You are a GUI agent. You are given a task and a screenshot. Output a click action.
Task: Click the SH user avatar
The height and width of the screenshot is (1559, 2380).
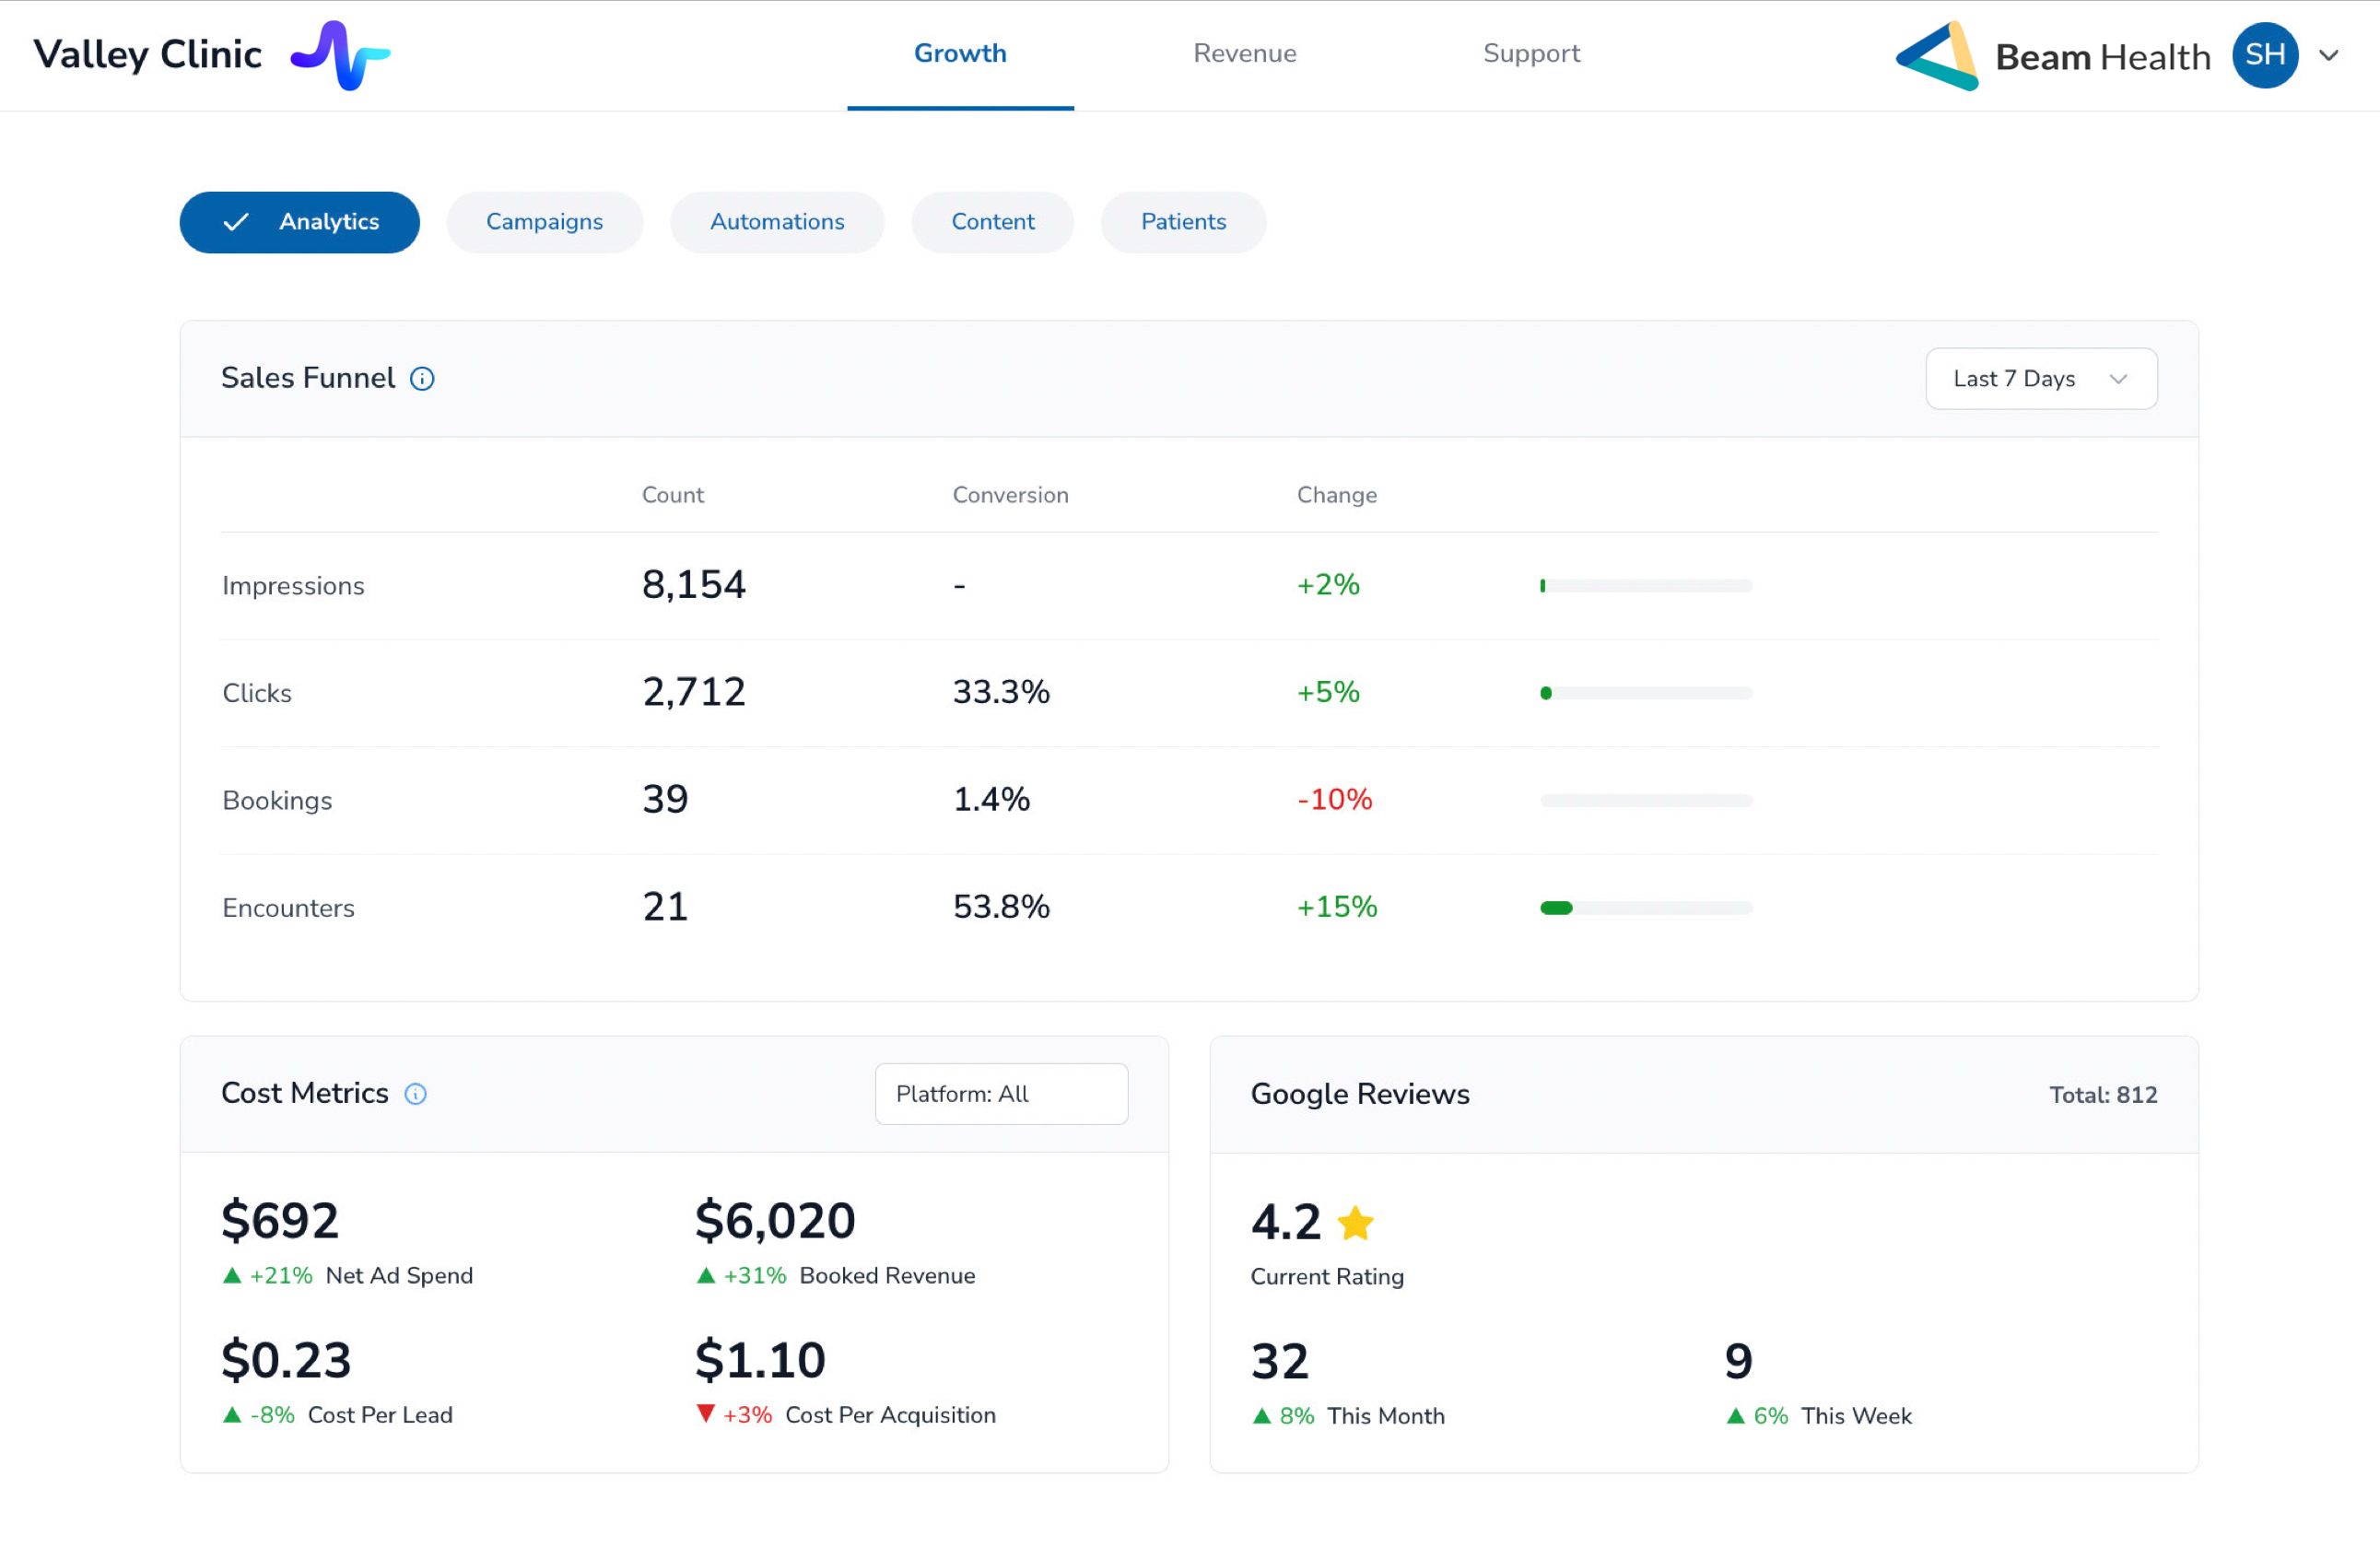(x=2264, y=55)
